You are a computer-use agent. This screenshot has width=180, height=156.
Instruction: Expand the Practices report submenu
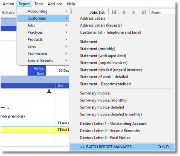point(43,32)
